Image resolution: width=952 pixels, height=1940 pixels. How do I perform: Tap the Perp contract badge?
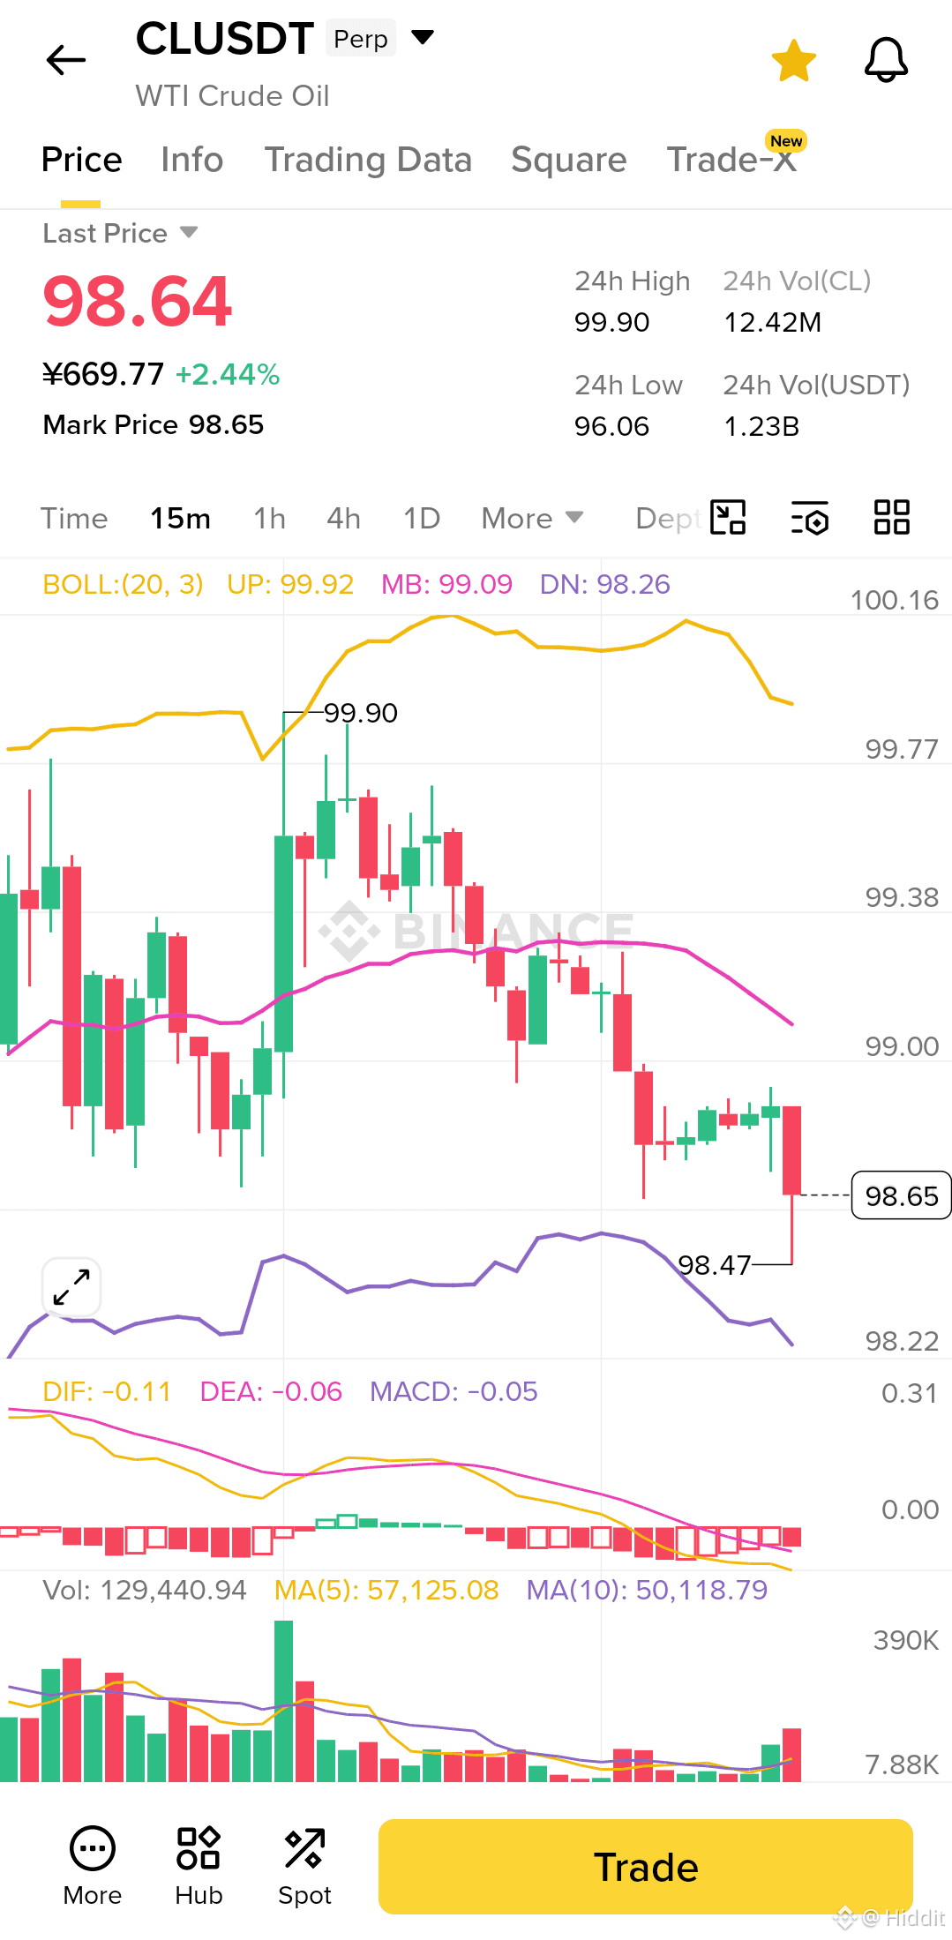click(361, 38)
